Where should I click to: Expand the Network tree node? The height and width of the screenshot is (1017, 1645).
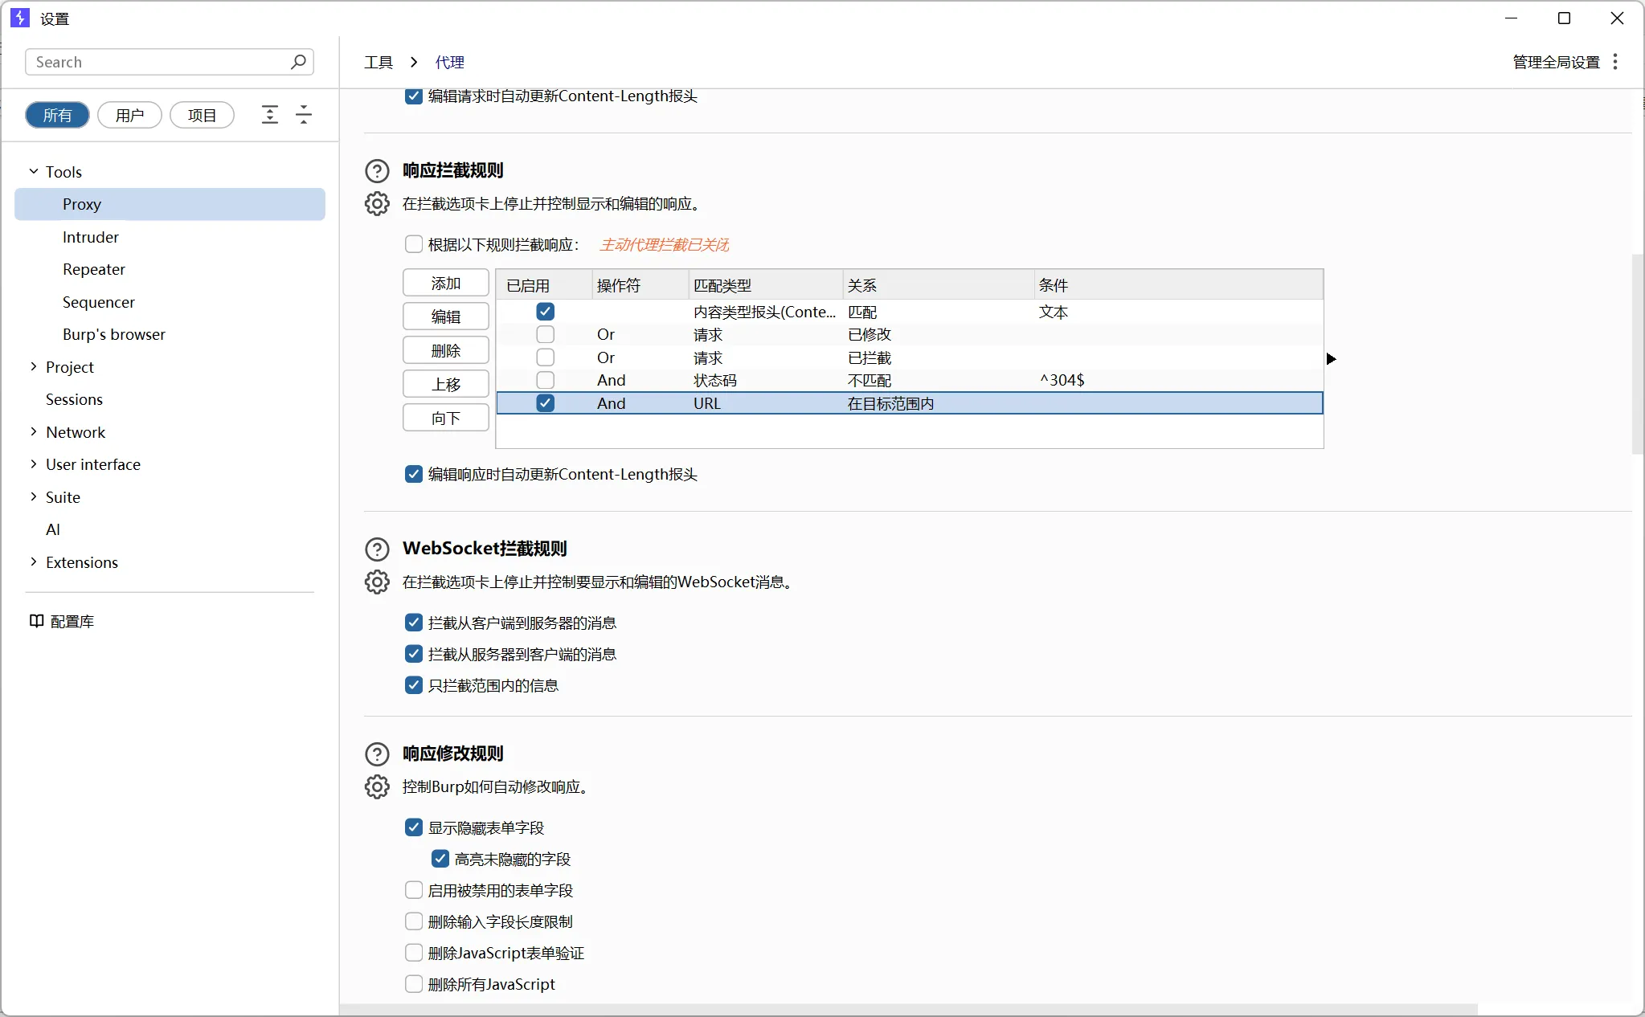[34, 432]
